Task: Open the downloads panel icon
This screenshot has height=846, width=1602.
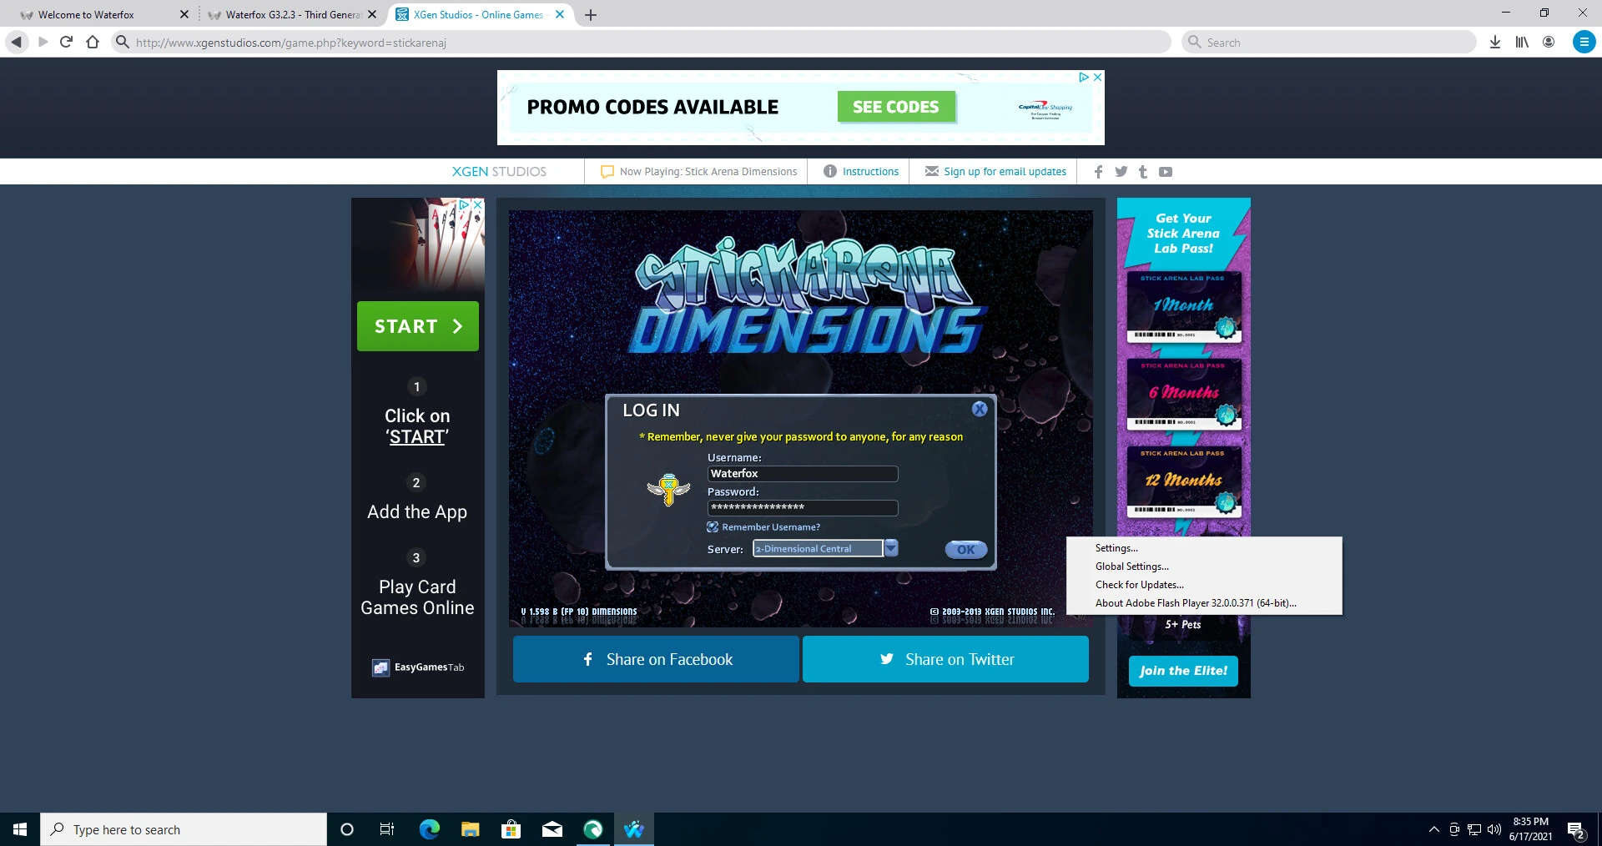Action: (1495, 42)
